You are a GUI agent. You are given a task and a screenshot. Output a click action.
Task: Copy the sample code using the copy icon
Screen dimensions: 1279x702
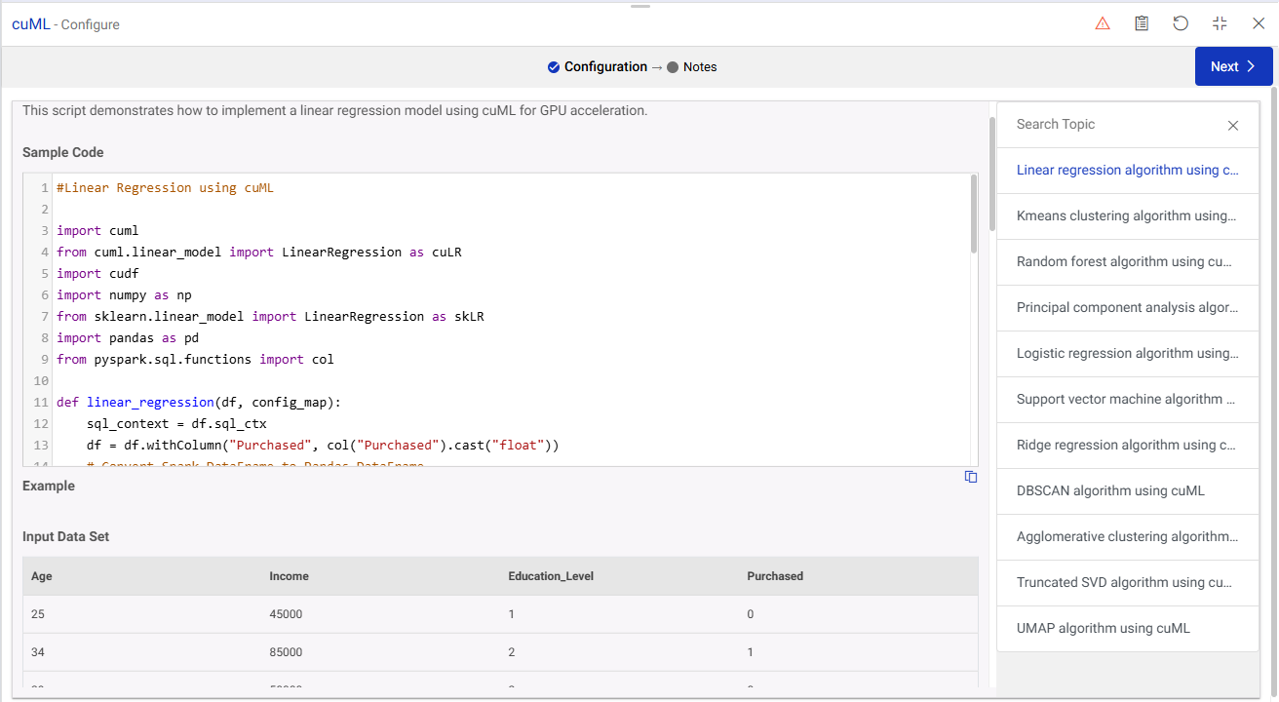tap(971, 477)
